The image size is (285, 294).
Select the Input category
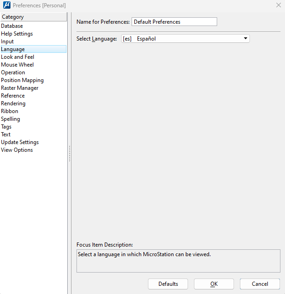(x=34, y=41)
